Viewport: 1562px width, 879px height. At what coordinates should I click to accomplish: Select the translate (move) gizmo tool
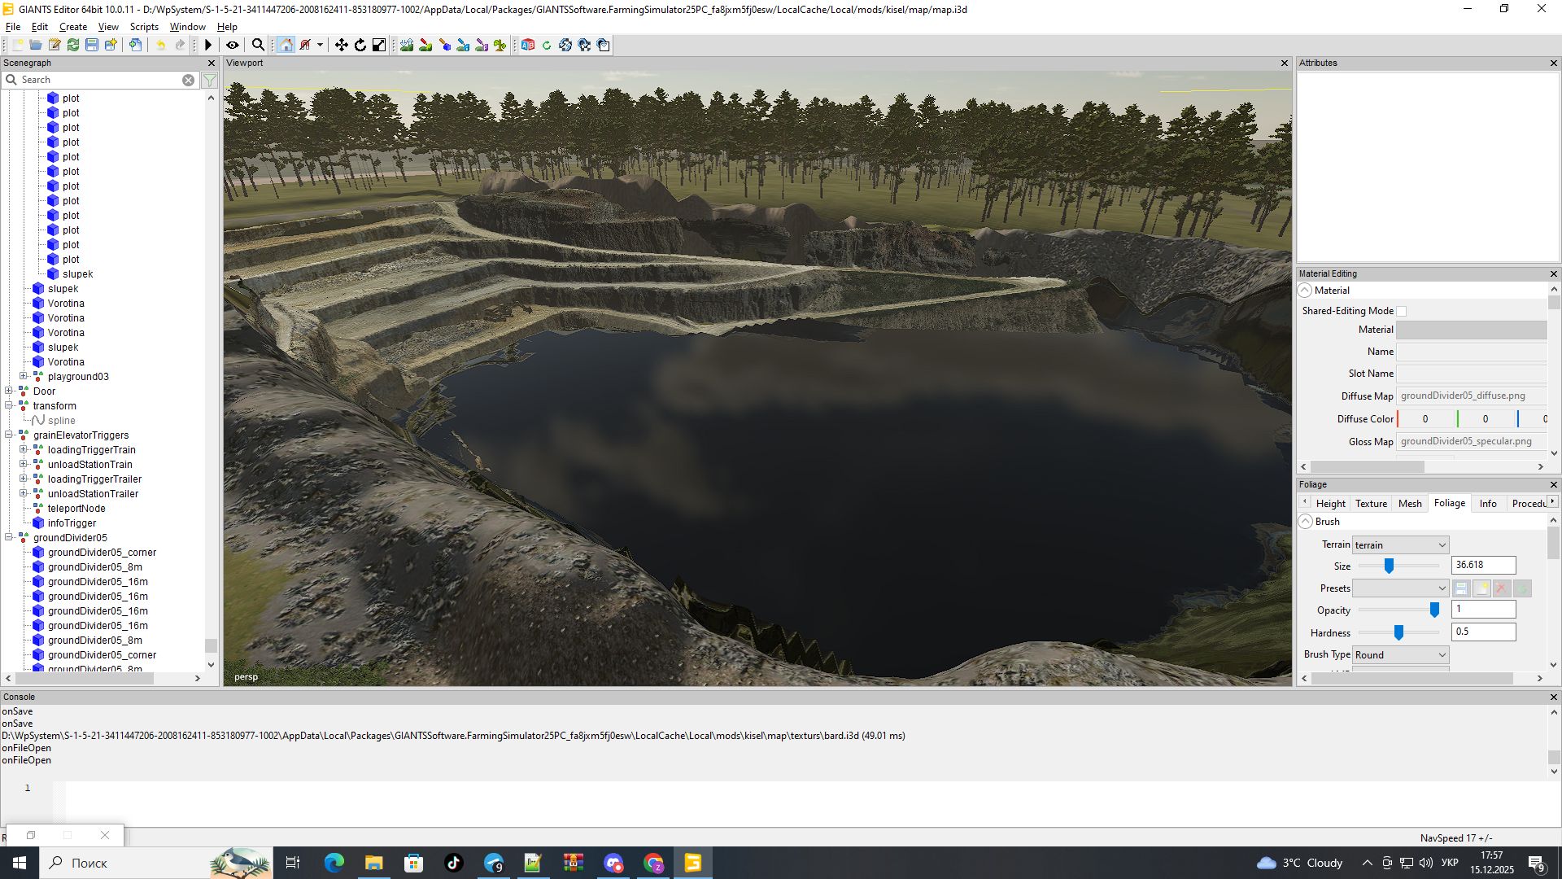[342, 46]
